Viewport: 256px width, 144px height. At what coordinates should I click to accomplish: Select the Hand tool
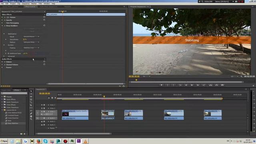pyautogui.click(x=31, y=116)
